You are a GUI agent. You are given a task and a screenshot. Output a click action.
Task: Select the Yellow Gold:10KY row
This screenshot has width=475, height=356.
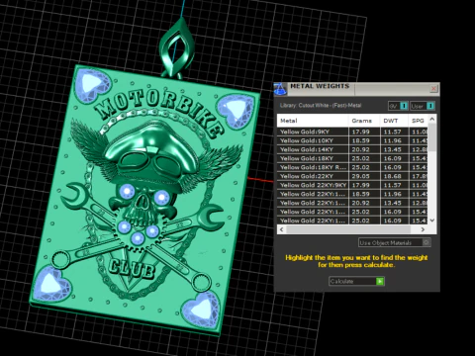point(352,140)
